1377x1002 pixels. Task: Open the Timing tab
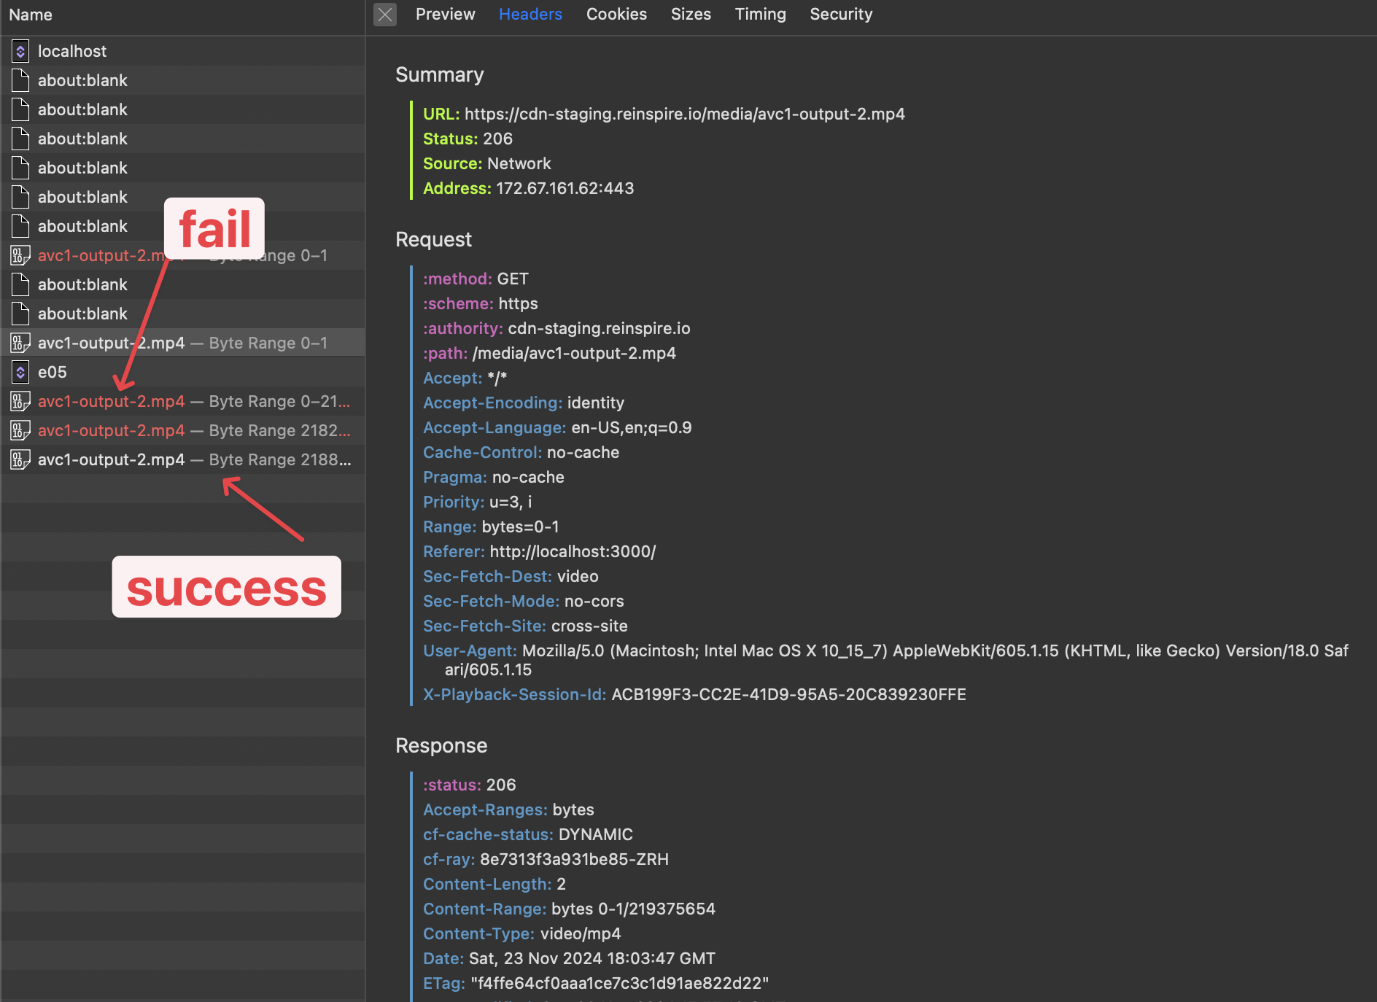pyautogui.click(x=760, y=14)
